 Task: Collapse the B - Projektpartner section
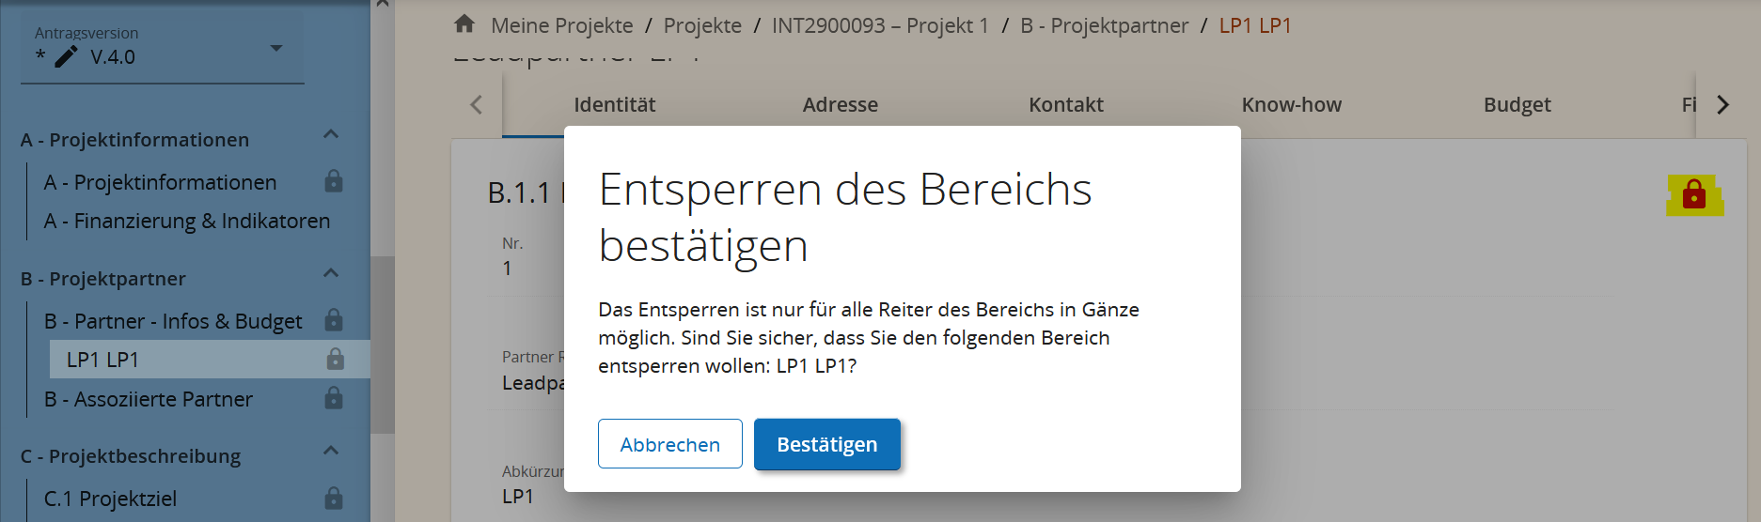(331, 273)
